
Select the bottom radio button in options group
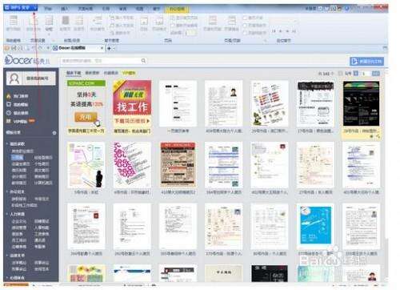tap(245, 33)
